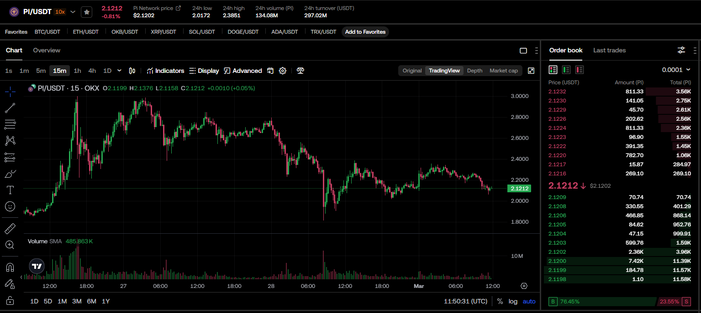
Task: Open chart axis settings gear at bottom right
Action: pyautogui.click(x=524, y=286)
